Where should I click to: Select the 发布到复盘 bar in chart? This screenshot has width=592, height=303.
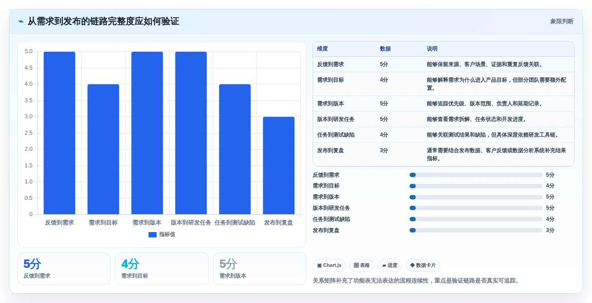(x=279, y=166)
